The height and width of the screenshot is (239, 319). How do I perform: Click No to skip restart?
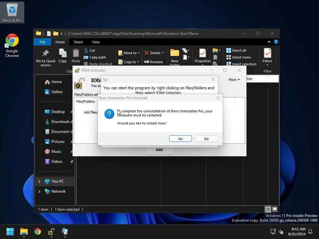[206, 138]
